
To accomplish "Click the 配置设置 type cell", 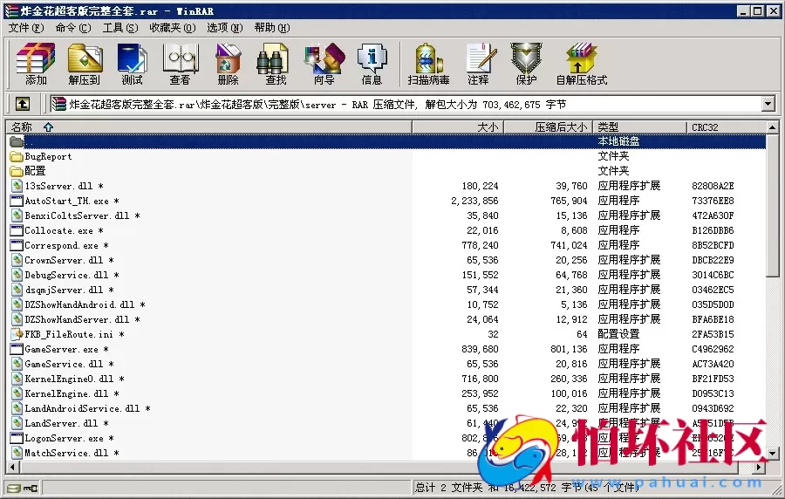I will pos(618,334).
